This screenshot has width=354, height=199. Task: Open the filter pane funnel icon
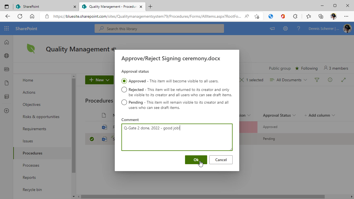(317, 80)
